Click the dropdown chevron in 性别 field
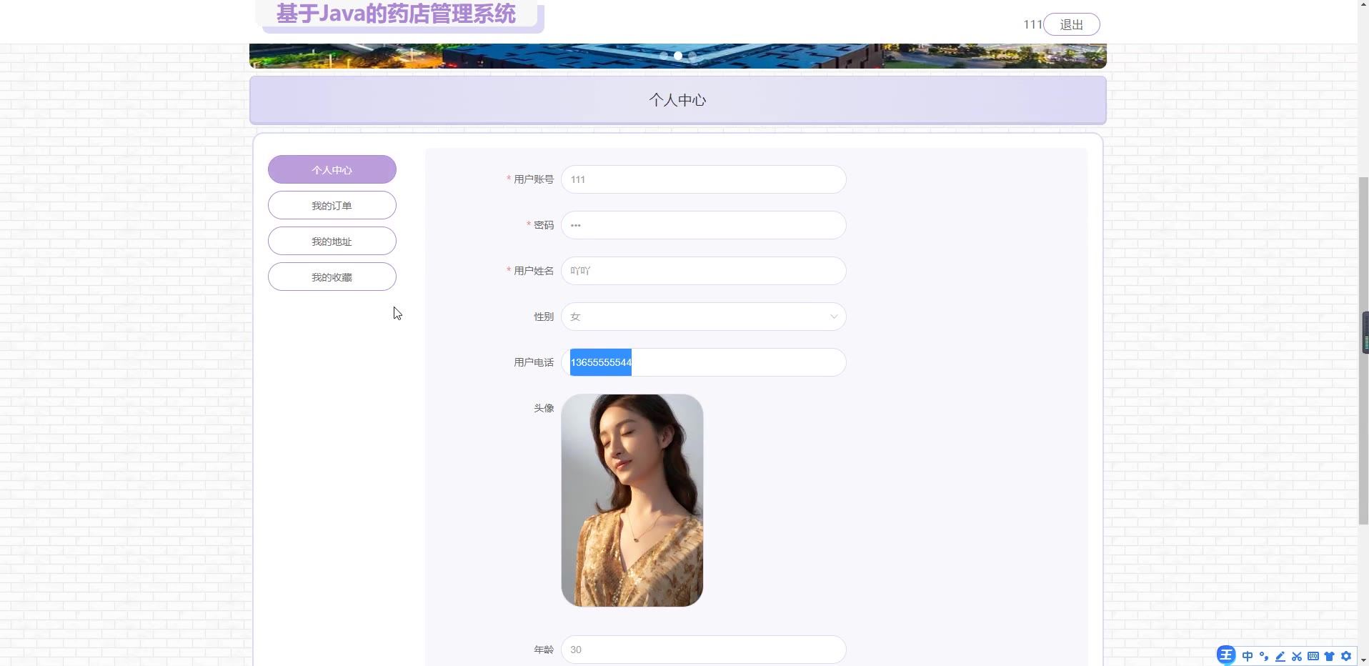1369x666 pixels. pos(833,317)
